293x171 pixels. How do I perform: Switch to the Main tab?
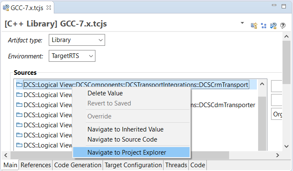tap(10, 165)
